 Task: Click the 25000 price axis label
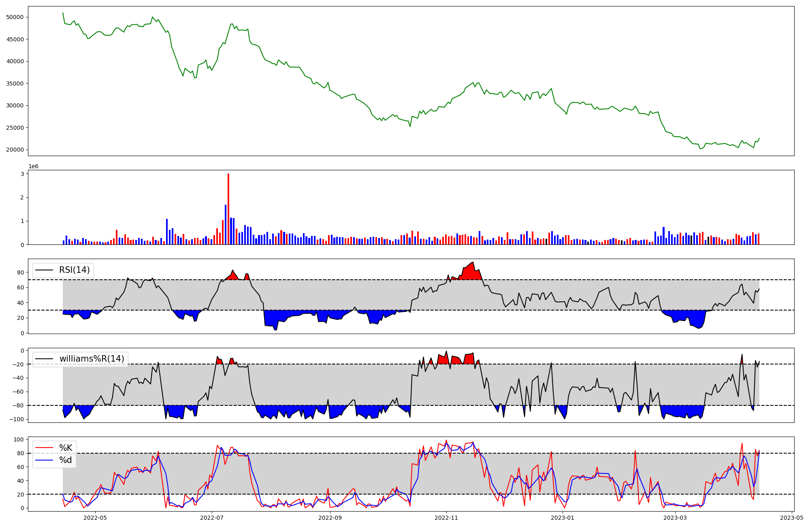(x=15, y=128)
